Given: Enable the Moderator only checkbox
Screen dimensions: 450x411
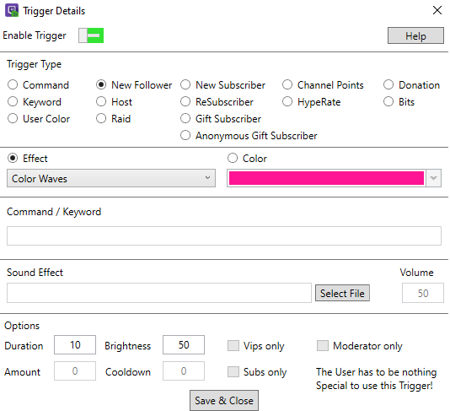Looking at the screenshot, I should click(x=323, y=345).
